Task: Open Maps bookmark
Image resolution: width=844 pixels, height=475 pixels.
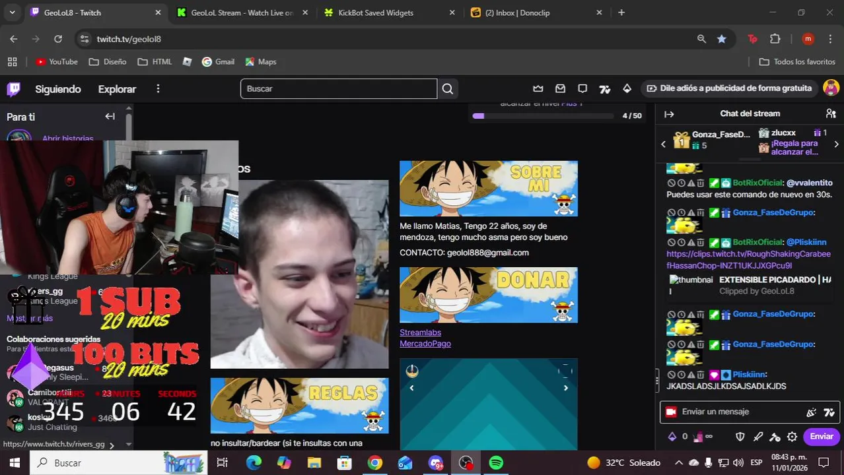Action: [260, 61]
